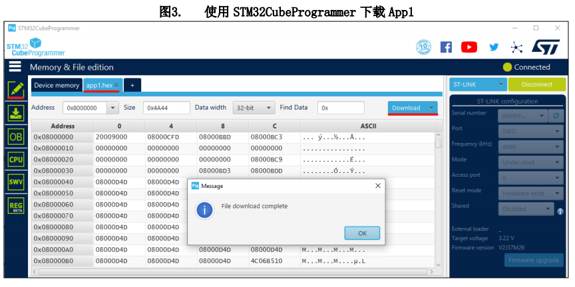Add a new tab with plus
Image resolution: width=575 pixels, height=287 pixels.
132,85
